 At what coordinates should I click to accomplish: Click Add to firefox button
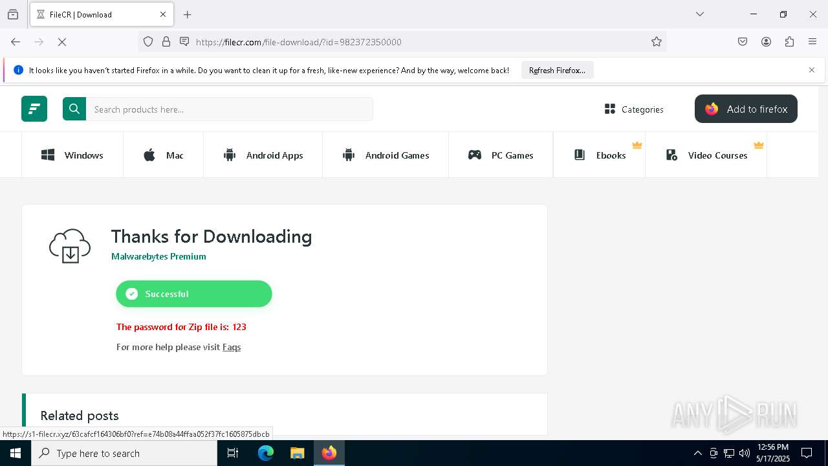[x=746, y=109]
